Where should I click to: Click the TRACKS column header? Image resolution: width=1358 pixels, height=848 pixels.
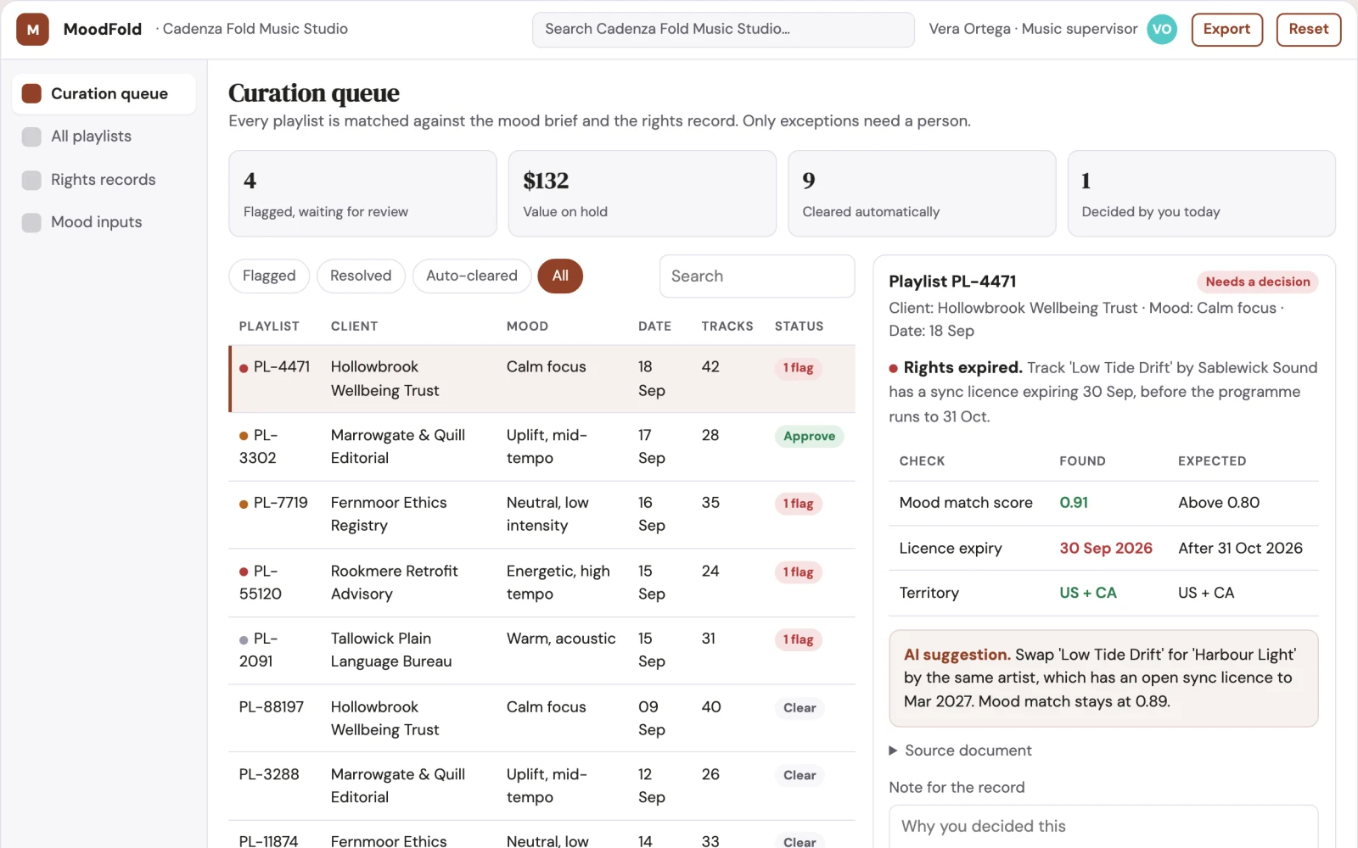(x=727, y=326)
